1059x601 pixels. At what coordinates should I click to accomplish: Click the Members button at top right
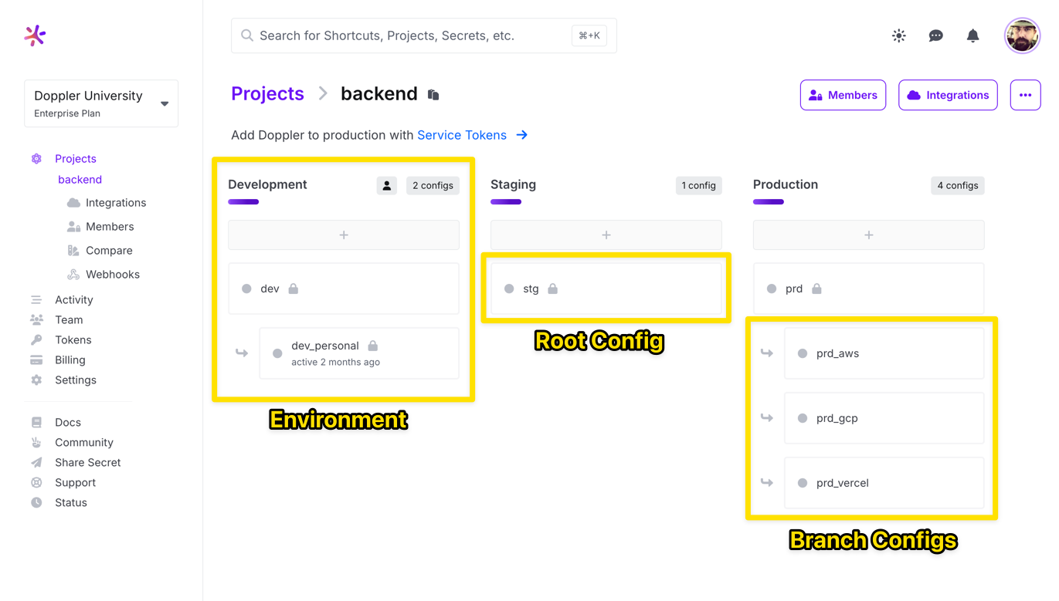coord(843,96)
